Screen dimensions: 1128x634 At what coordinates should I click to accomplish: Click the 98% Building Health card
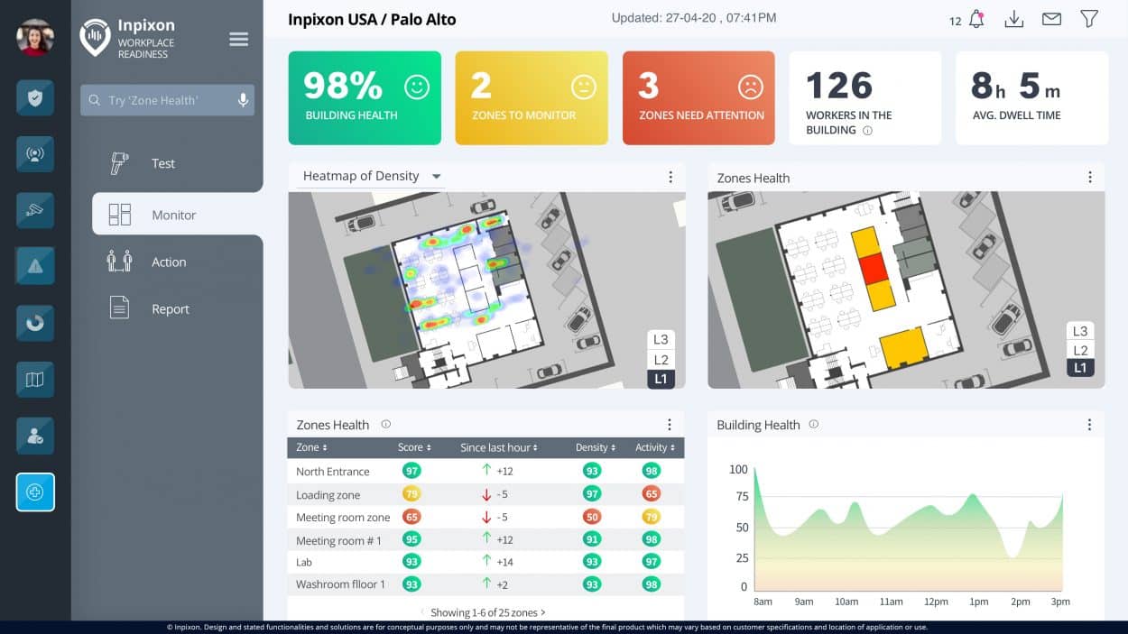point(365,97)
